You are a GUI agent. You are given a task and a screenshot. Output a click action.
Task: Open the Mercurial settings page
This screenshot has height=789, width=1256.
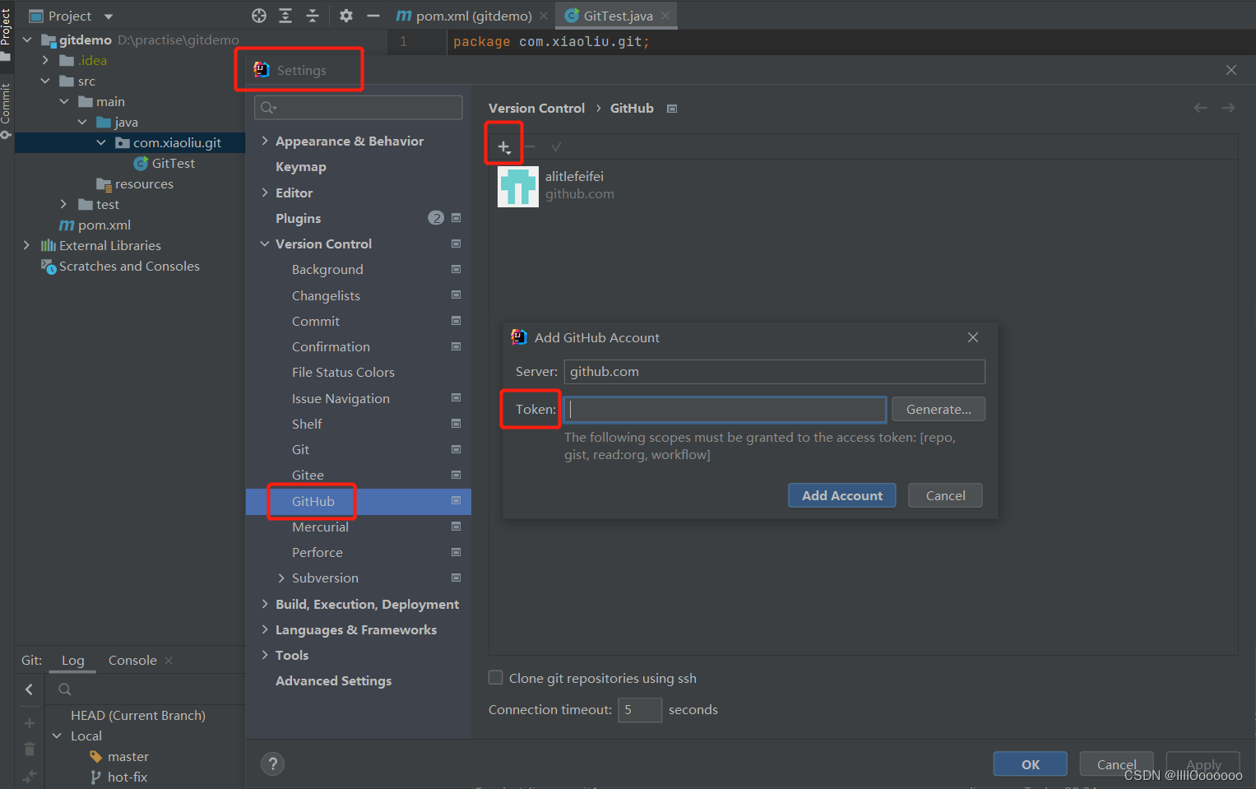click(320, 527)
